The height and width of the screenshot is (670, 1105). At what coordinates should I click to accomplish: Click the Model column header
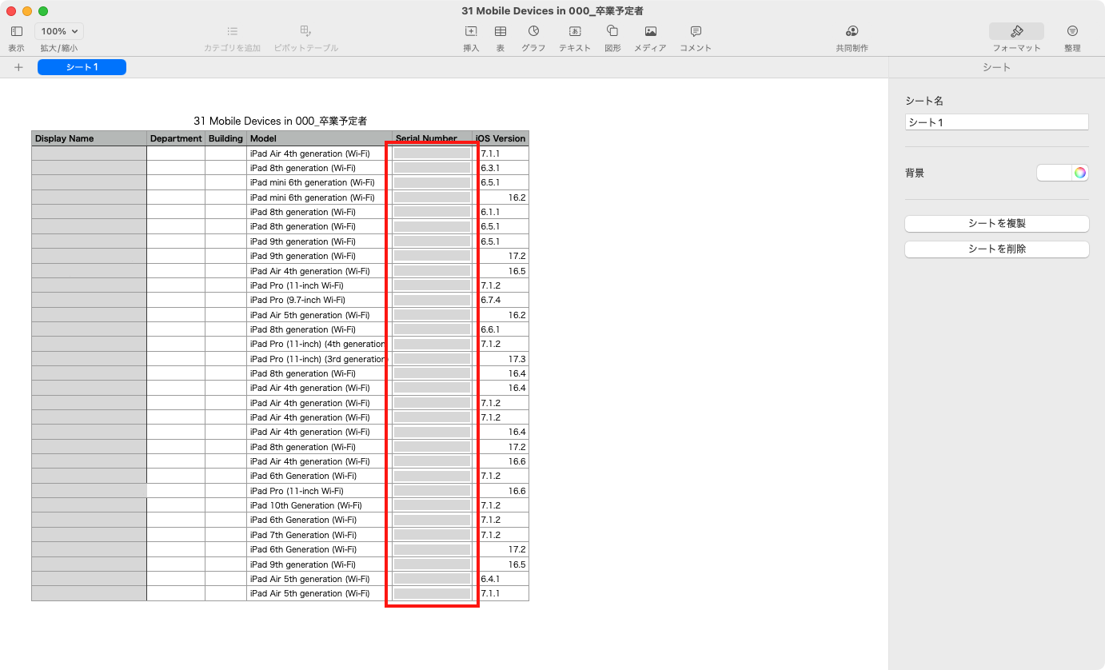coord(319,138)
